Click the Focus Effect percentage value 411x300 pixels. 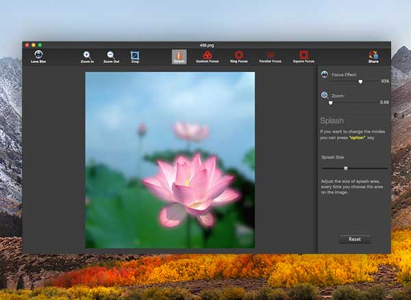point(385,82)
